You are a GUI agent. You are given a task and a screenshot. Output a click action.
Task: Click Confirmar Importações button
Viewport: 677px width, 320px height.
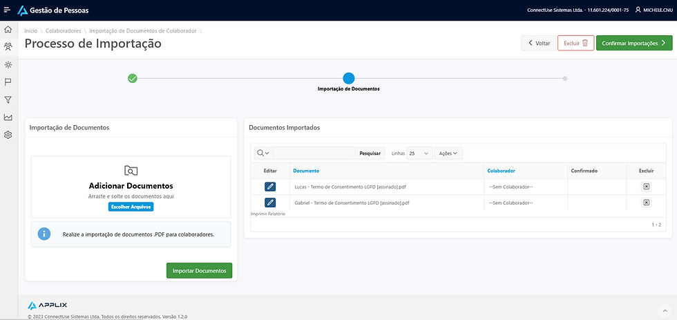(x=634, y=43)
